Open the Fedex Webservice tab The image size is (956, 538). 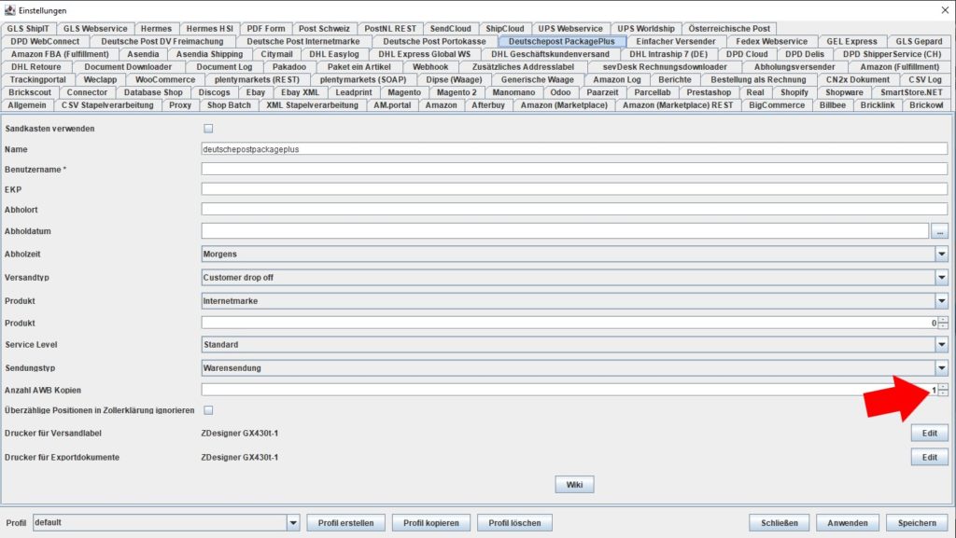click(x=771, y=41)
